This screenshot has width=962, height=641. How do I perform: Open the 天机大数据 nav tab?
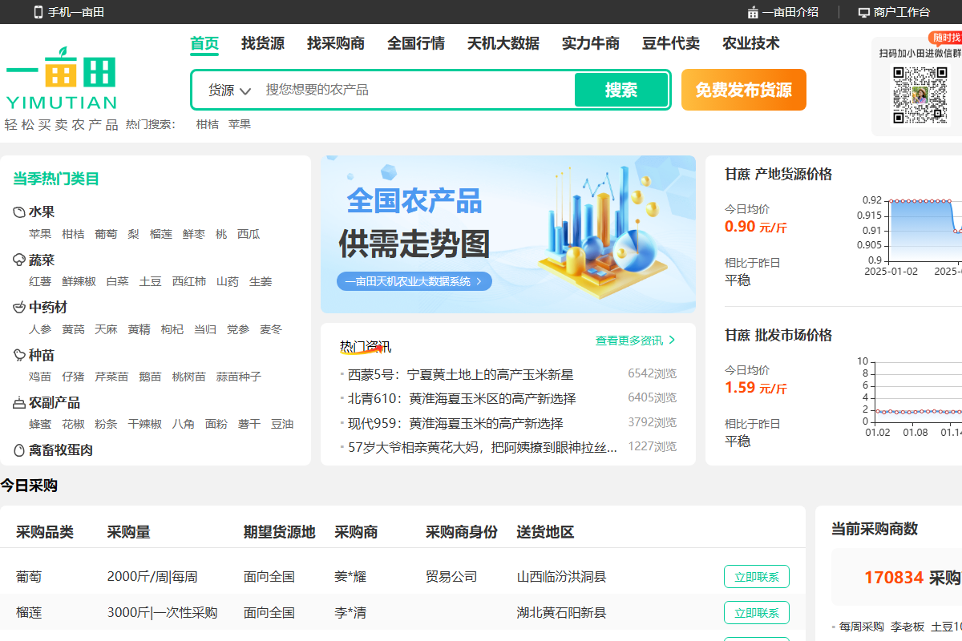503,43
